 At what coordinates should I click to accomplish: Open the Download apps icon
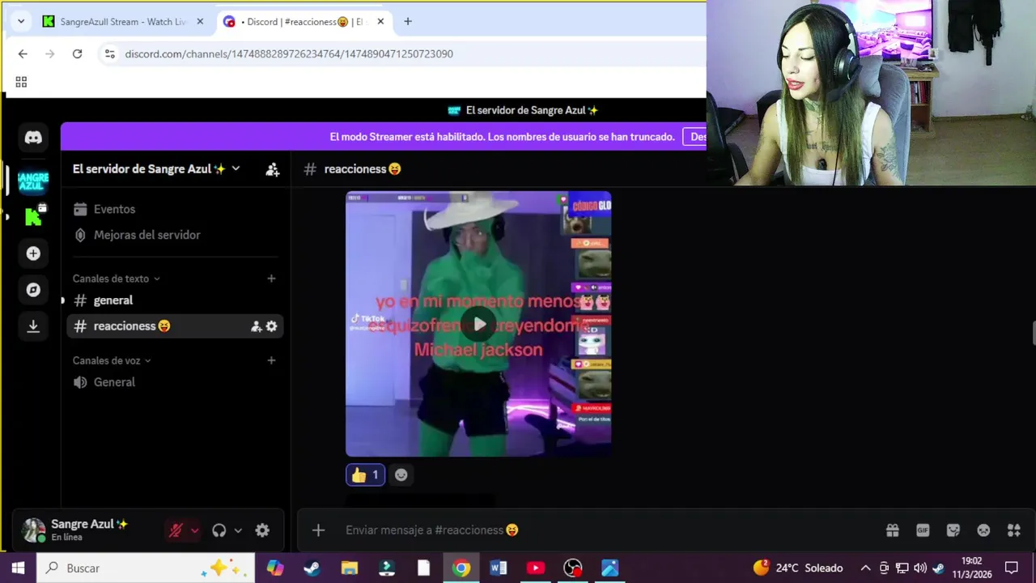click(33, 326)
